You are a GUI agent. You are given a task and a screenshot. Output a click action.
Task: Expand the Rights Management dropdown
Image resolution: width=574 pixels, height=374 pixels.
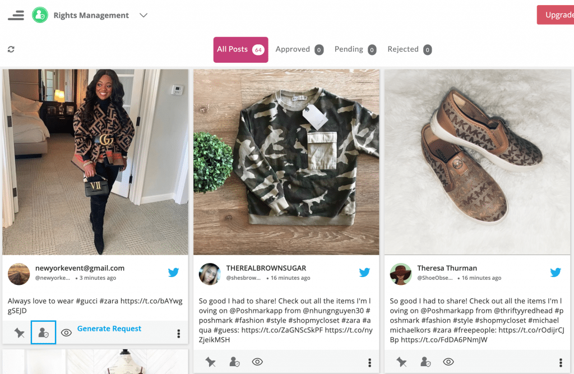coord(143,15)
